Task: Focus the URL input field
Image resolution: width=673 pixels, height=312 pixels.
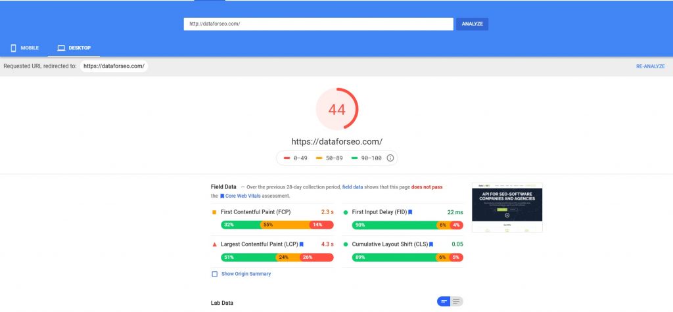Action: [319, 24]
